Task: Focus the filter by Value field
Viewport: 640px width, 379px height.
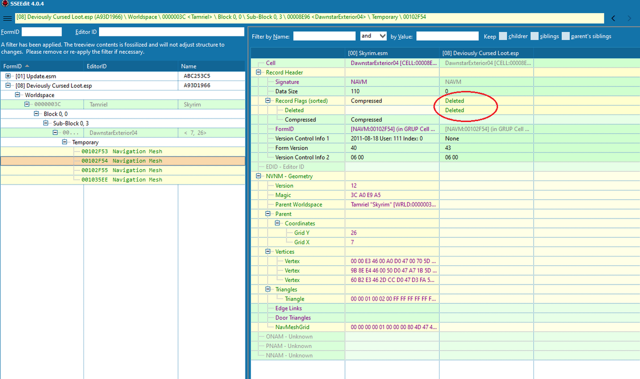Action: click(447, 36)
